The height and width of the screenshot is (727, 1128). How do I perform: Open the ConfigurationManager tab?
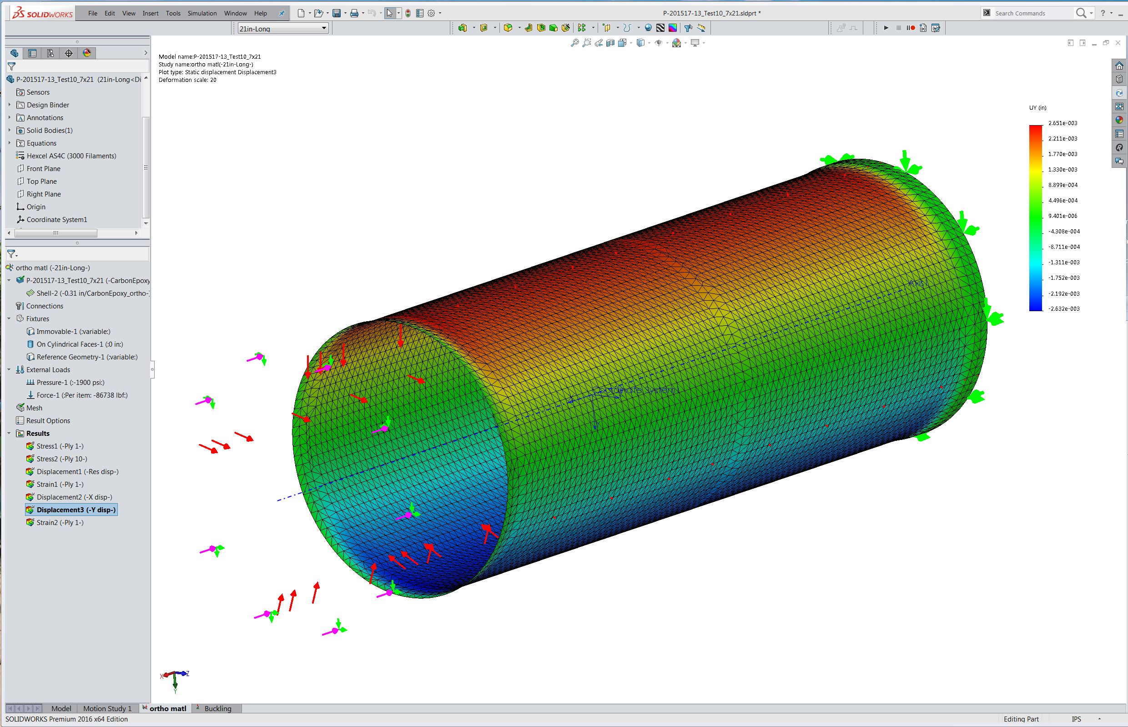point(50,53)
